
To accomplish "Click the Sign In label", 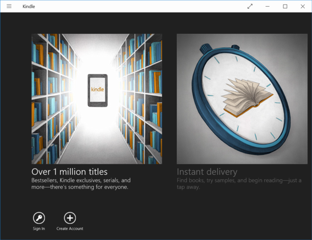I will (x=39, y=229).
